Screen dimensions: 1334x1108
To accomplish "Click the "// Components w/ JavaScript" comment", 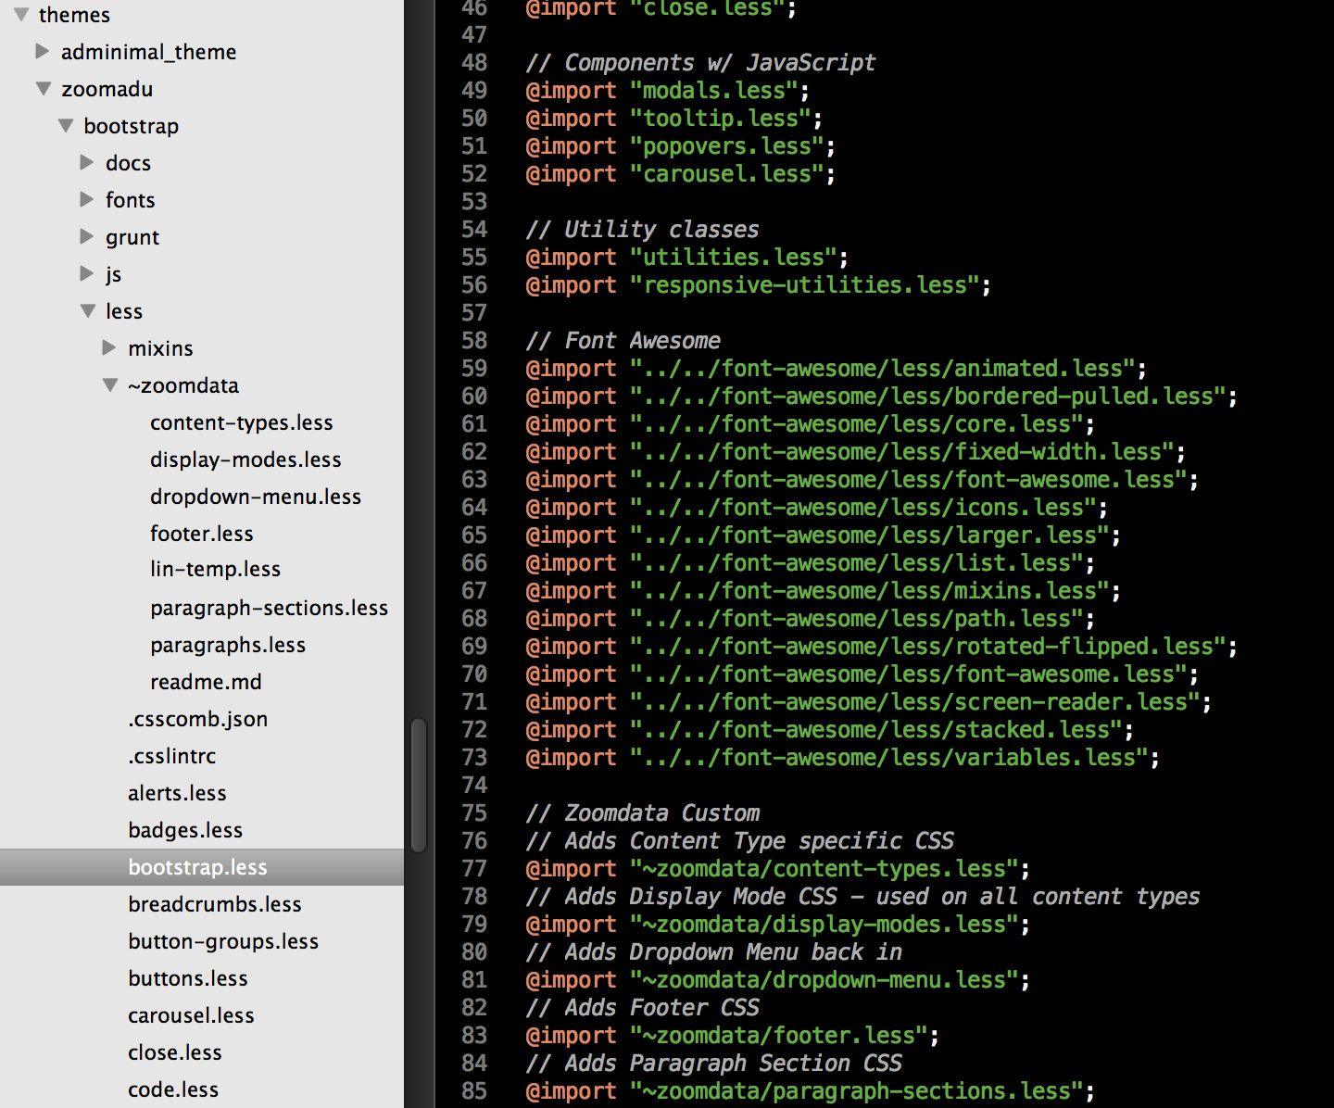I will point(700,62).
